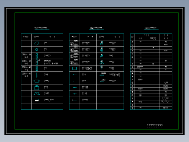The width and height of the screenshot is (189, 142).
Task: Click the "S=+???, S=-???" note text
Action: tap(51, 63)
